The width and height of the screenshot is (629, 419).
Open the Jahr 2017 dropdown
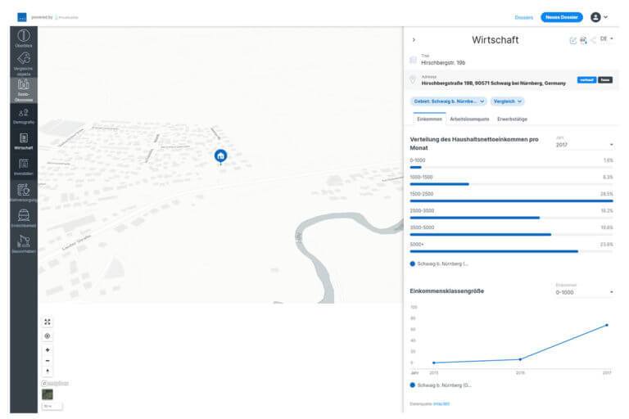coord(584,145)
